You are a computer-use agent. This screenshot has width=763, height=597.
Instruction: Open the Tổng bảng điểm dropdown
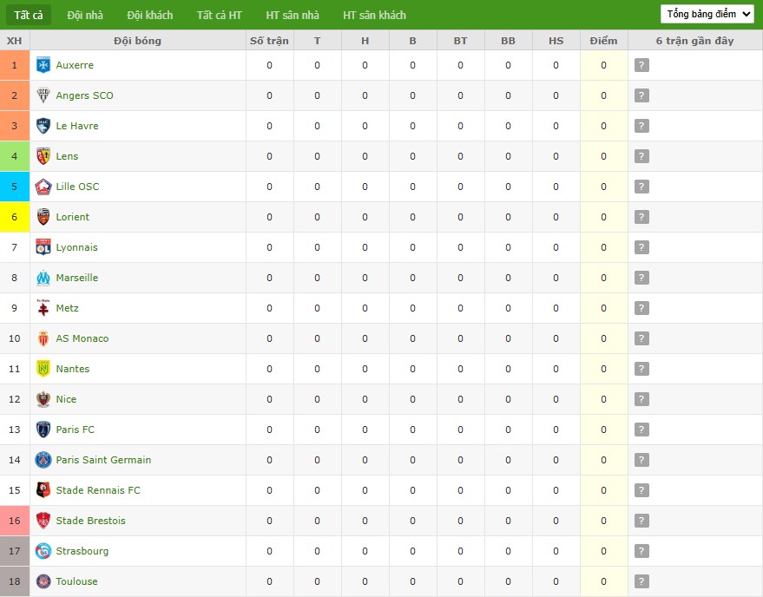click(x=707, y=14)
